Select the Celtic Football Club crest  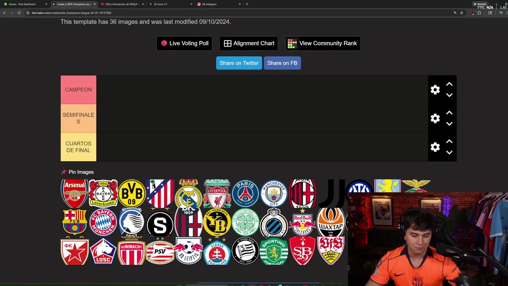click(245, 222)
